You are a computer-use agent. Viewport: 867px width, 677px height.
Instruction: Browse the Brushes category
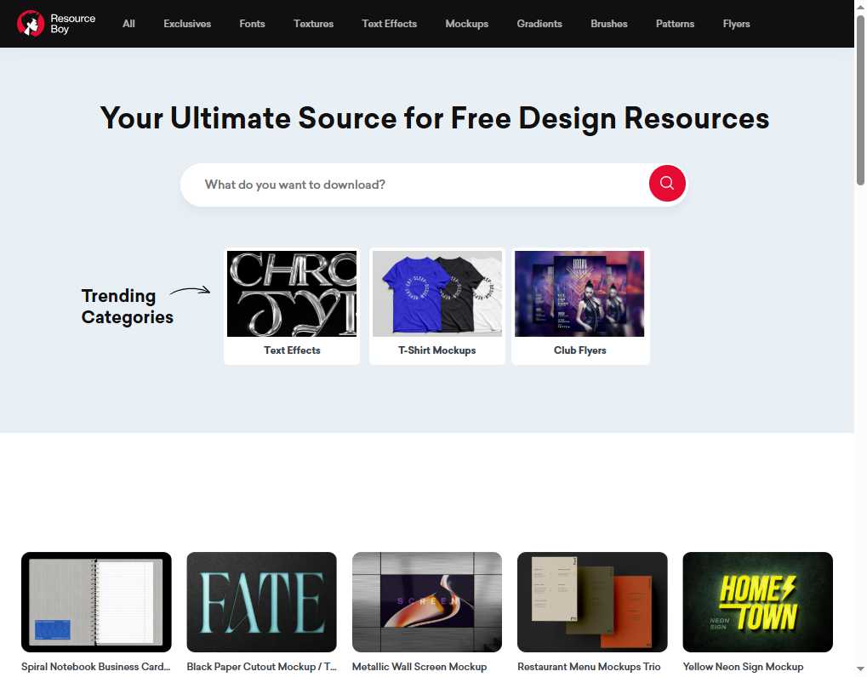[608, 24]
